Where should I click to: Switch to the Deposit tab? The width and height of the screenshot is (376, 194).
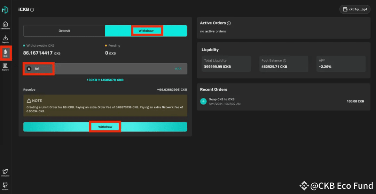coord(64,31)
